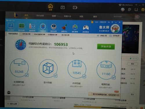Click memory performance chip icon
This screenshot has width=145, height=109.
pyautogui.click(x=77, y=64)
